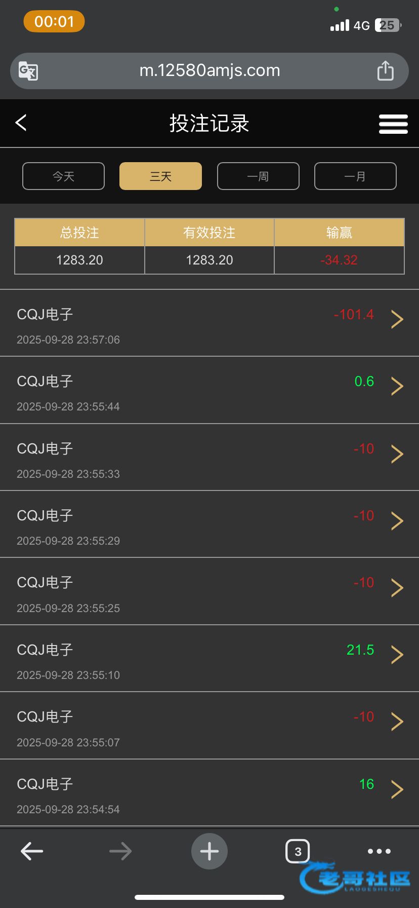Image resolution: width=419 pixels, height=908 pixels.
Task: Open the 23:55:33 CQJ电子 record
Action: tap(202, 458)
